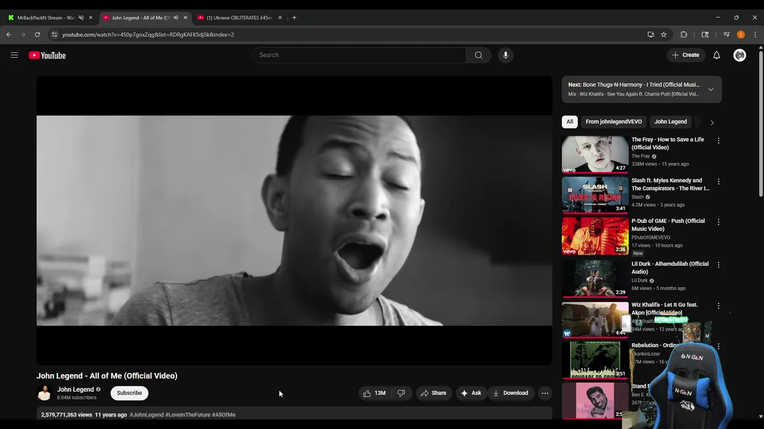
Task: Download the video
Action: (x=510, y=393)
